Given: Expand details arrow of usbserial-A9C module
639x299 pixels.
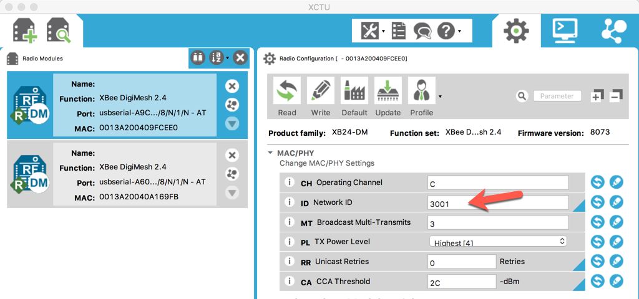Looking at the screenshot, I should click(232, 124).
